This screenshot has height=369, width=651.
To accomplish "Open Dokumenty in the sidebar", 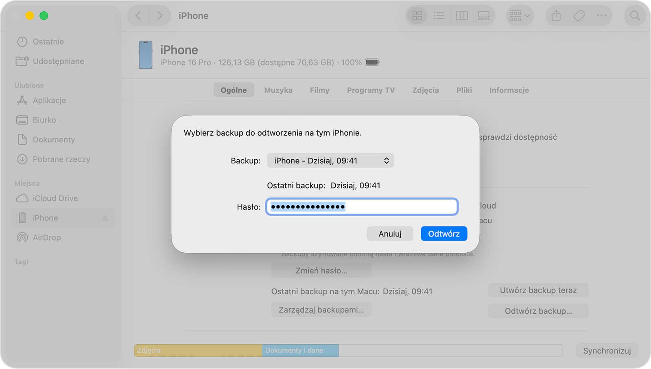I will click(46, 139).
